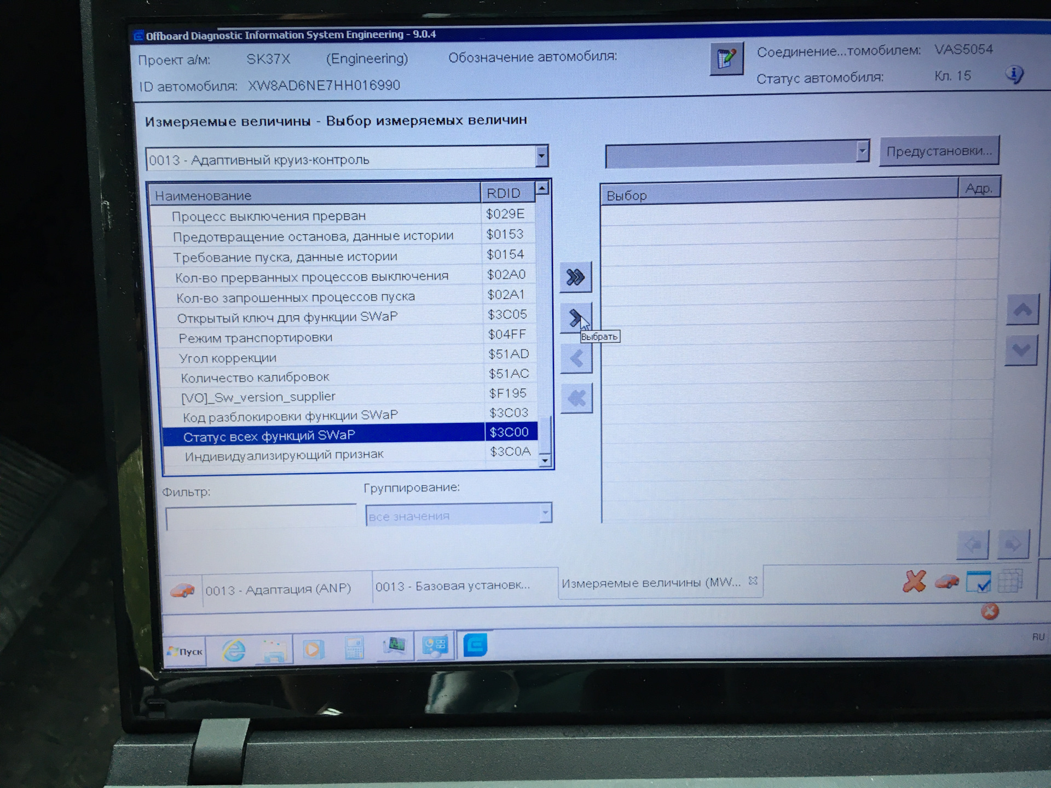Open the control unit dropdown 0013
Screen dimensions: 1051x788
coord(541,157)
